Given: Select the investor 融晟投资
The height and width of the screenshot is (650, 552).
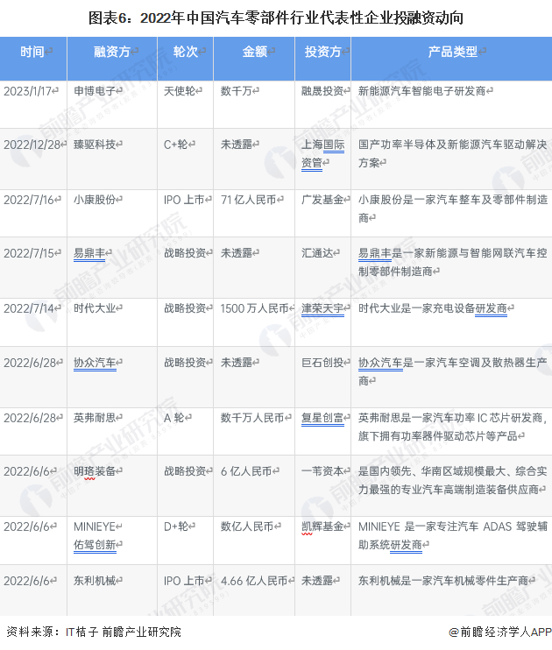Looking at the screenshot, I should coord(322,91).
